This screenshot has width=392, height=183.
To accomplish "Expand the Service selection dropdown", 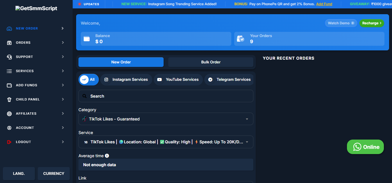I will coord(165,142).
